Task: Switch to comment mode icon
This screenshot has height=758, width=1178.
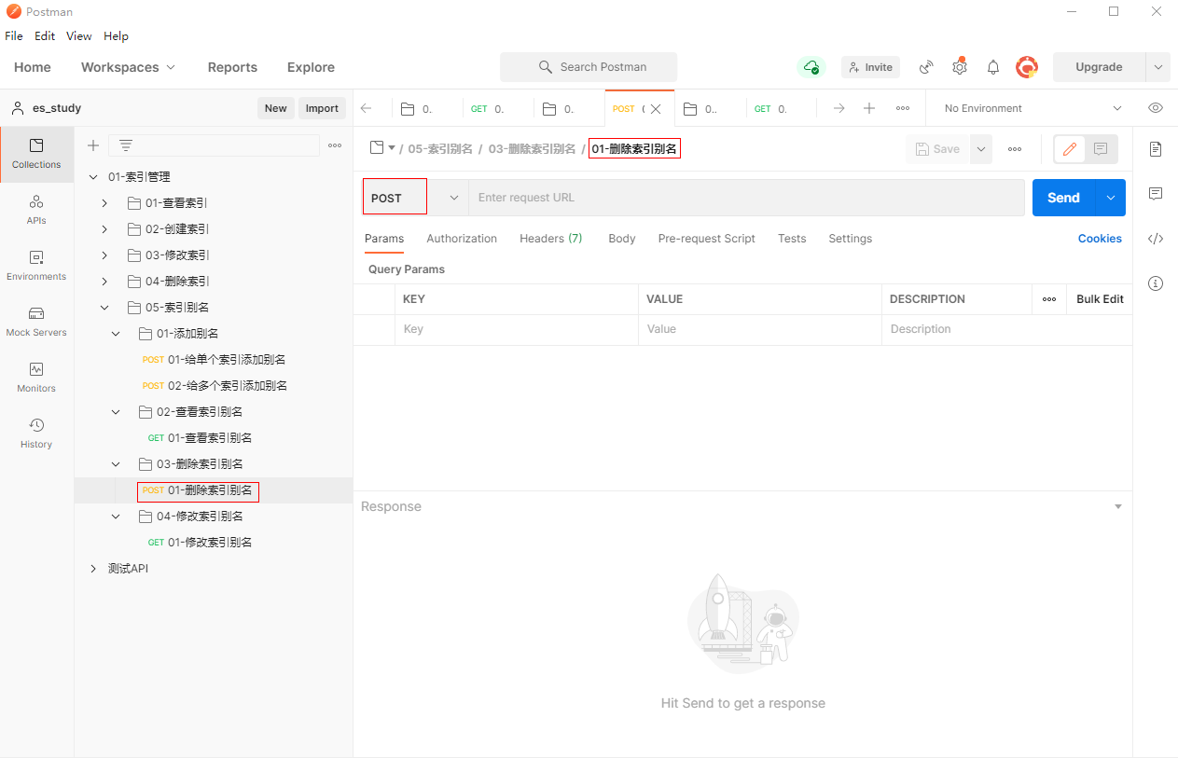Action: click(x=1101, y=149)
